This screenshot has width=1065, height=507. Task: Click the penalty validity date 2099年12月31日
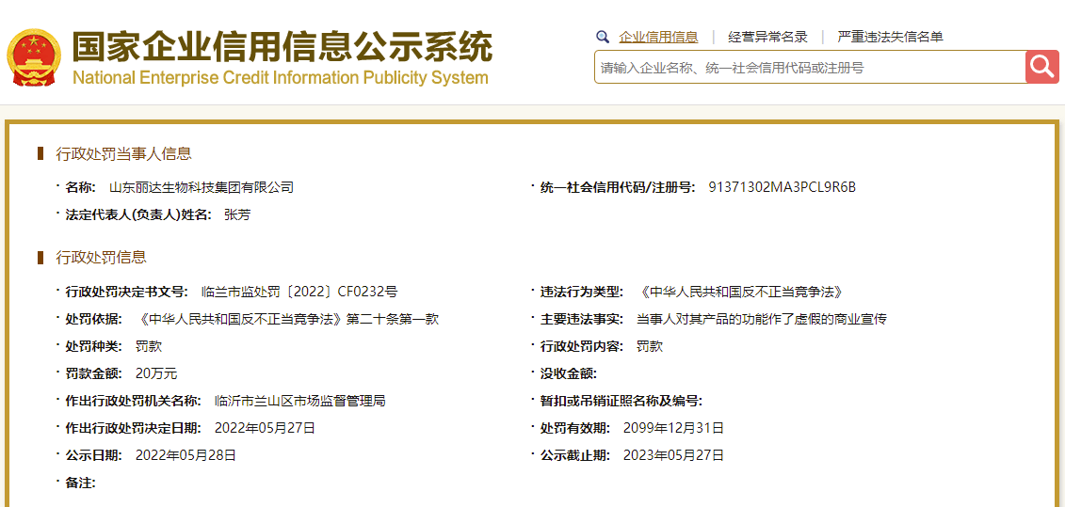(x=673, y=428)
